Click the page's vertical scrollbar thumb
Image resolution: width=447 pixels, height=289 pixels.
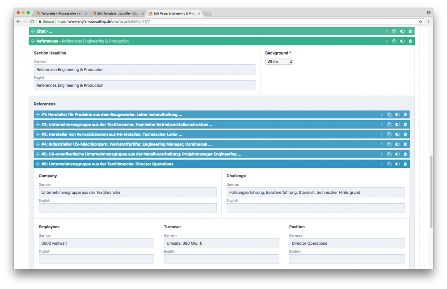(x=431, y=191)
